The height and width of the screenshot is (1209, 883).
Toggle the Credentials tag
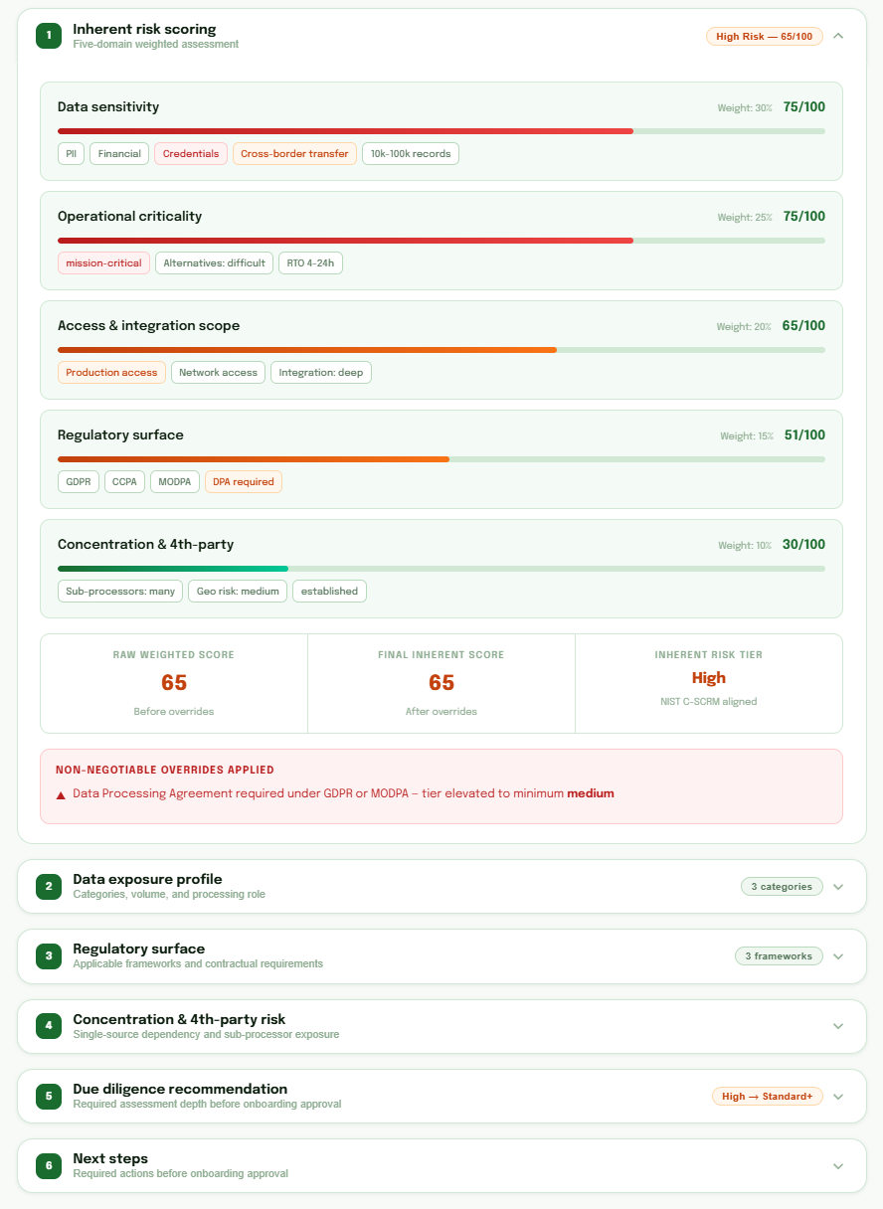click(190, 153)
